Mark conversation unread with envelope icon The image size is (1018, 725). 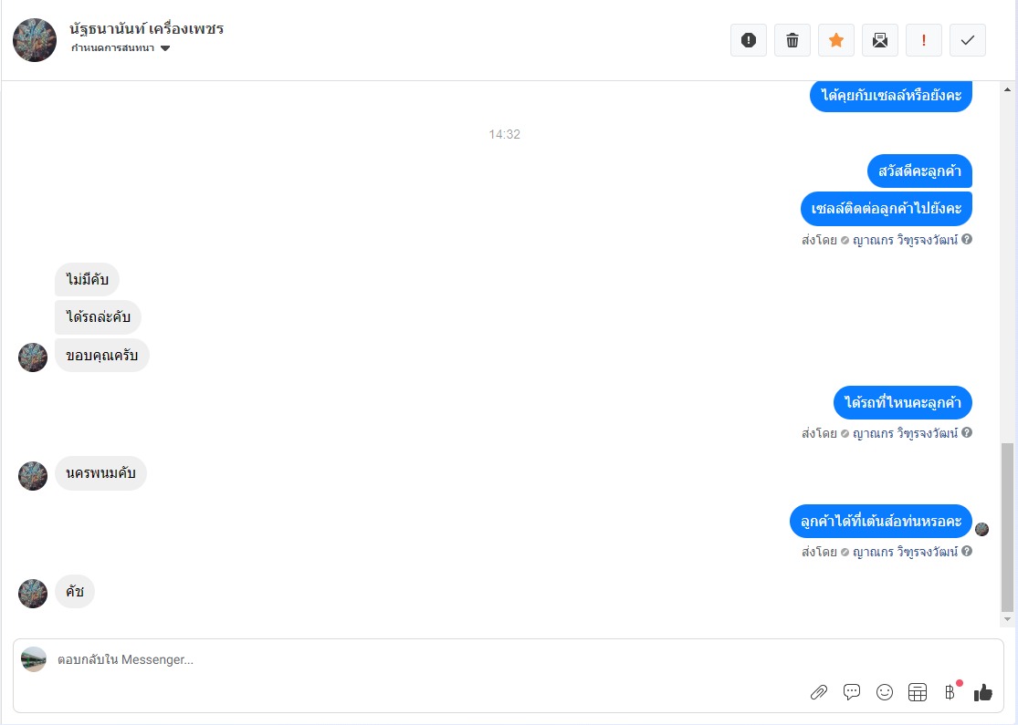(x=880, y=40)
